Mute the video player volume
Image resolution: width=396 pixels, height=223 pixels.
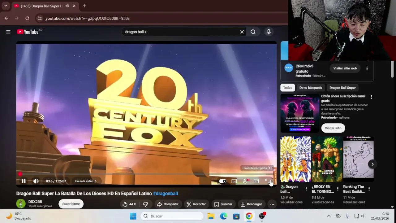point(36,181)
